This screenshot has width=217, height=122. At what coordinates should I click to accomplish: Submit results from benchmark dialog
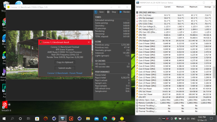pos(65,68)
